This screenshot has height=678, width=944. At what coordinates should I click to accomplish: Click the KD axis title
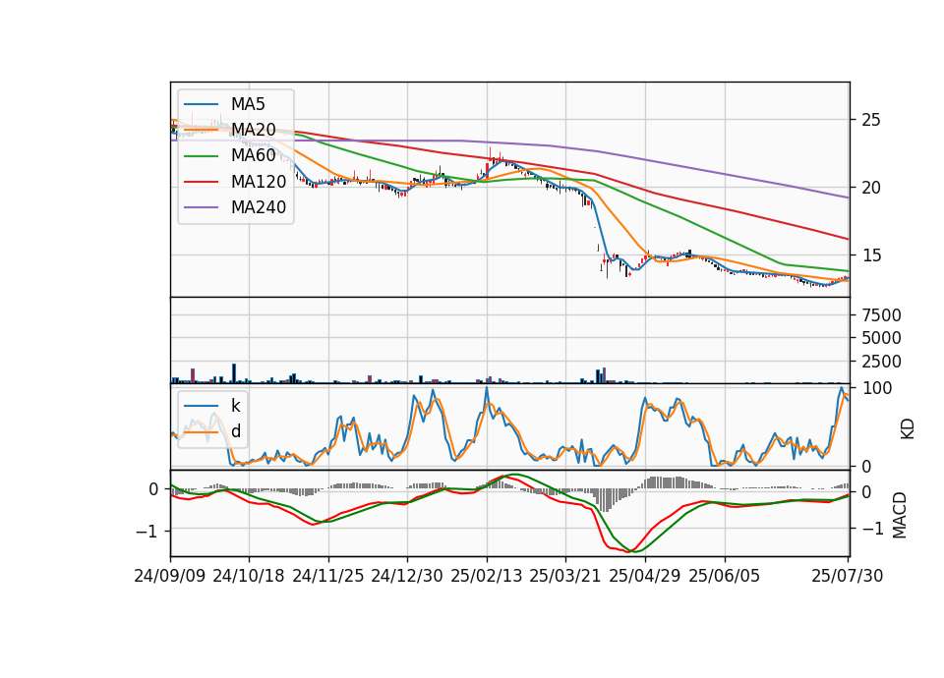908,429
